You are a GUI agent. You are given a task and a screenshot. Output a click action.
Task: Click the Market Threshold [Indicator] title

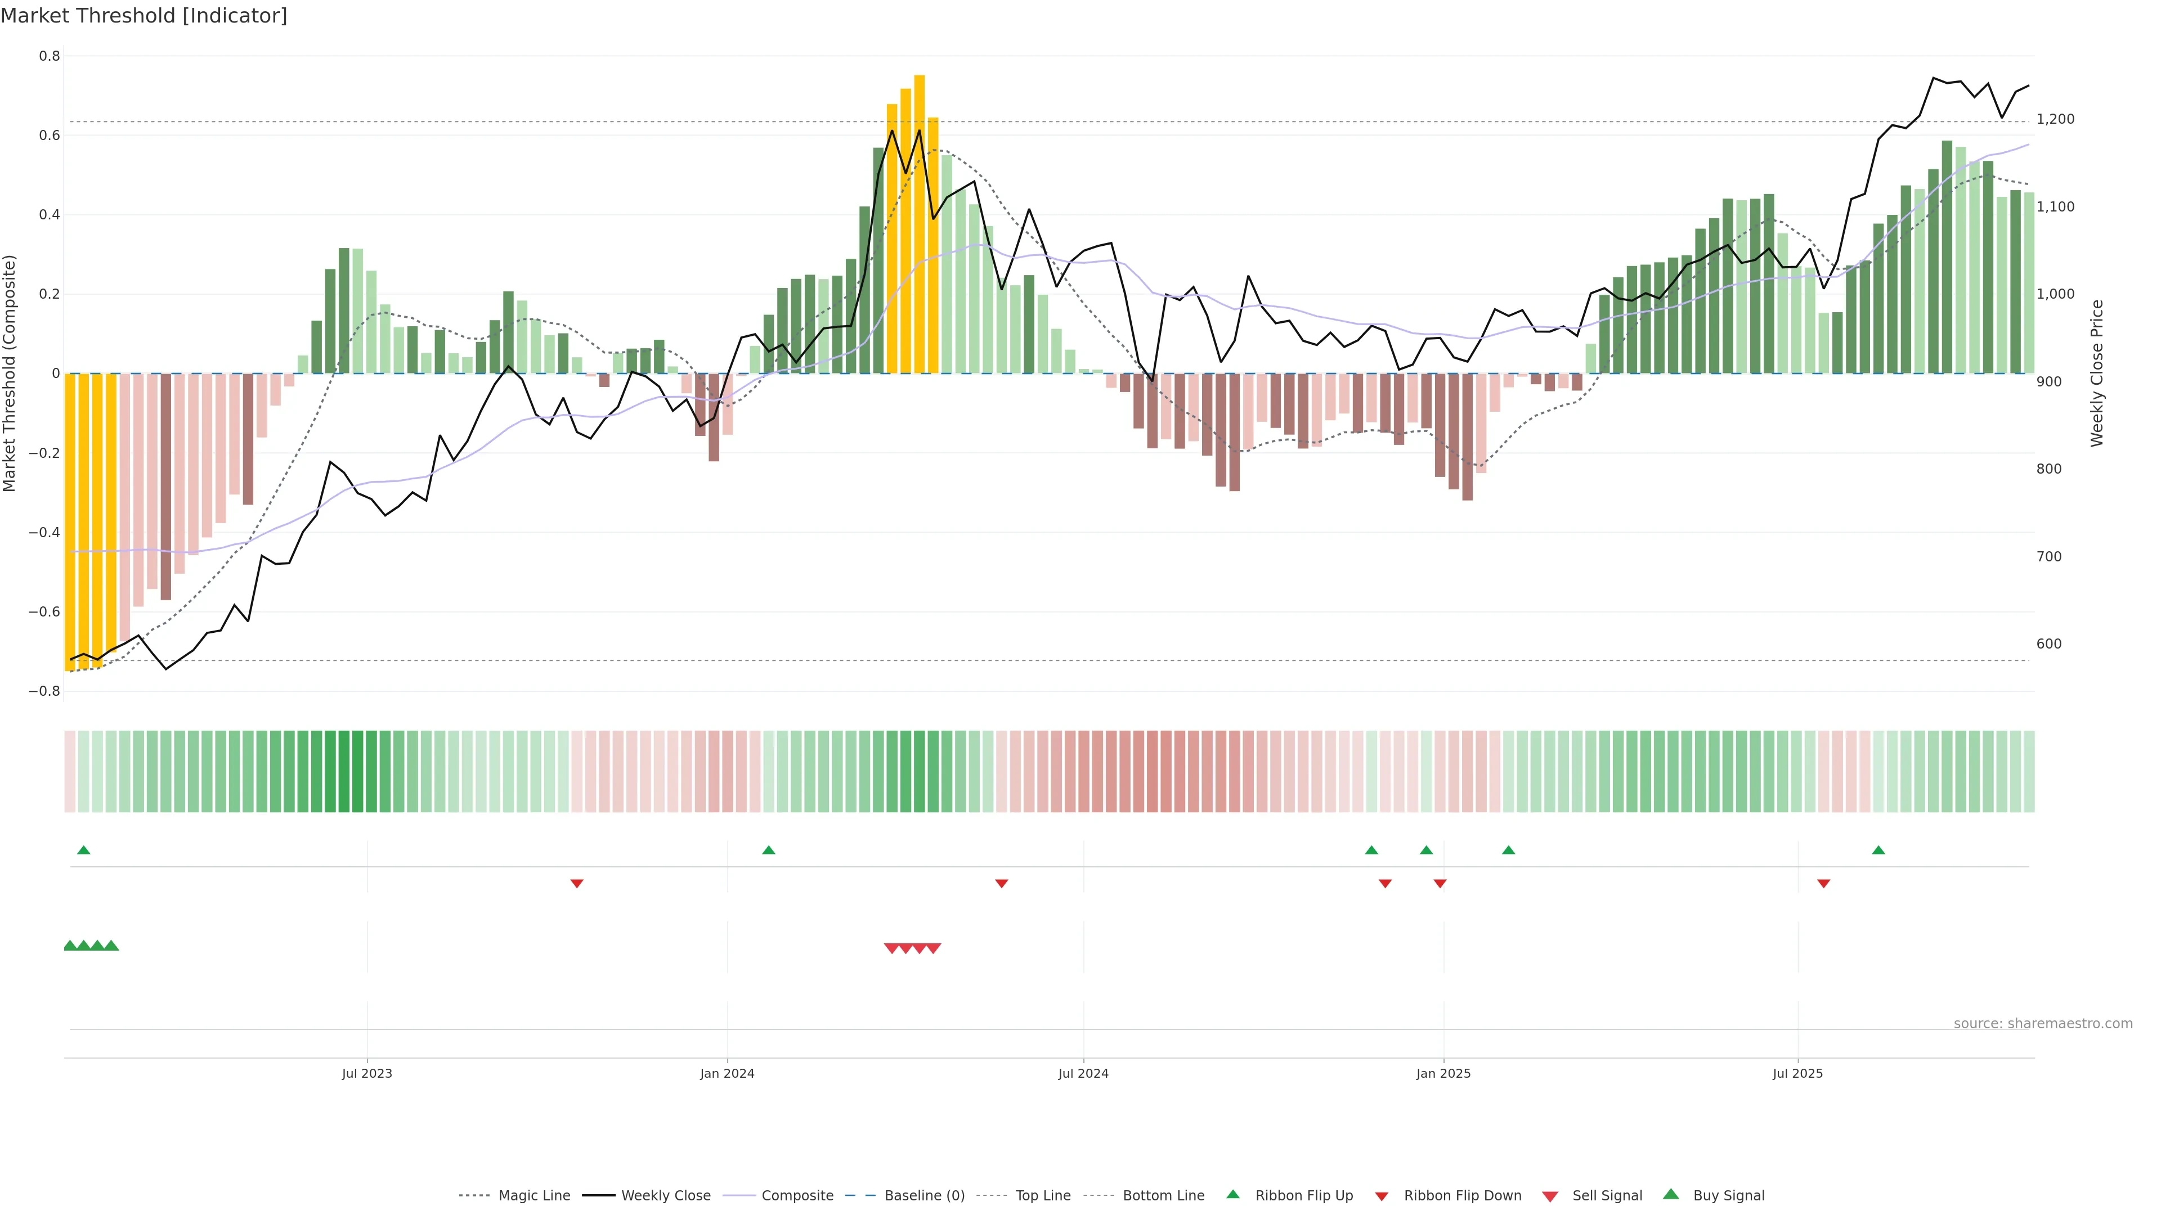pyautogui.click(x=144, y=16)
